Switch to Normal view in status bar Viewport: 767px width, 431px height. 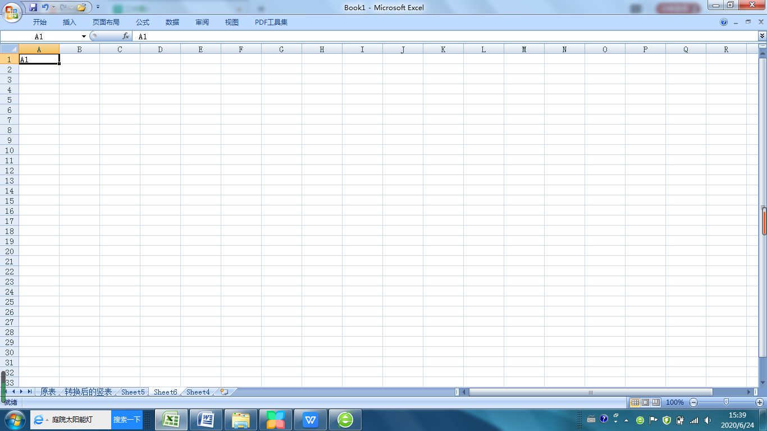635,402
